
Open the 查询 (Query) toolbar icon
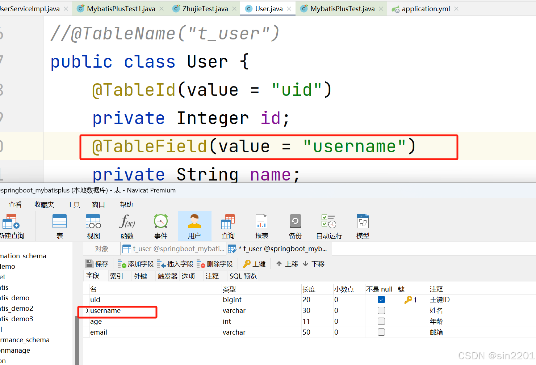(x=228, y=226)
